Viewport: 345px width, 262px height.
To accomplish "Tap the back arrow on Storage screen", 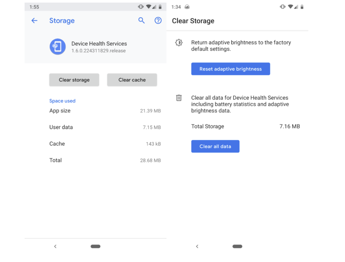I will pyautogui.click(x=34, y=21).
